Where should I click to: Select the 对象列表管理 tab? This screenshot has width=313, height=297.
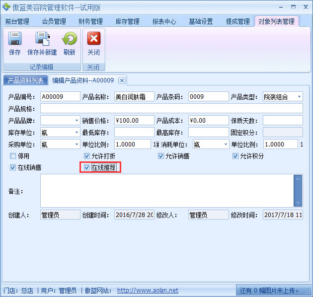click(276, 21)
